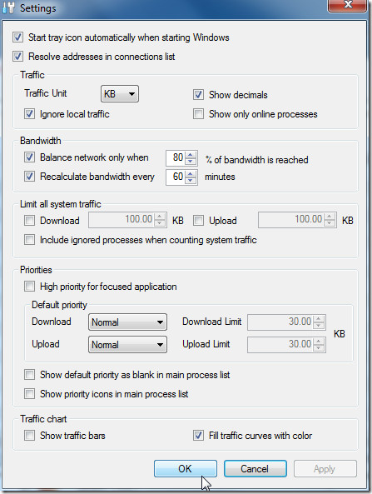
Task: Toggle Ignore local traffic checkbox
Action: click(x=30, y=114)
